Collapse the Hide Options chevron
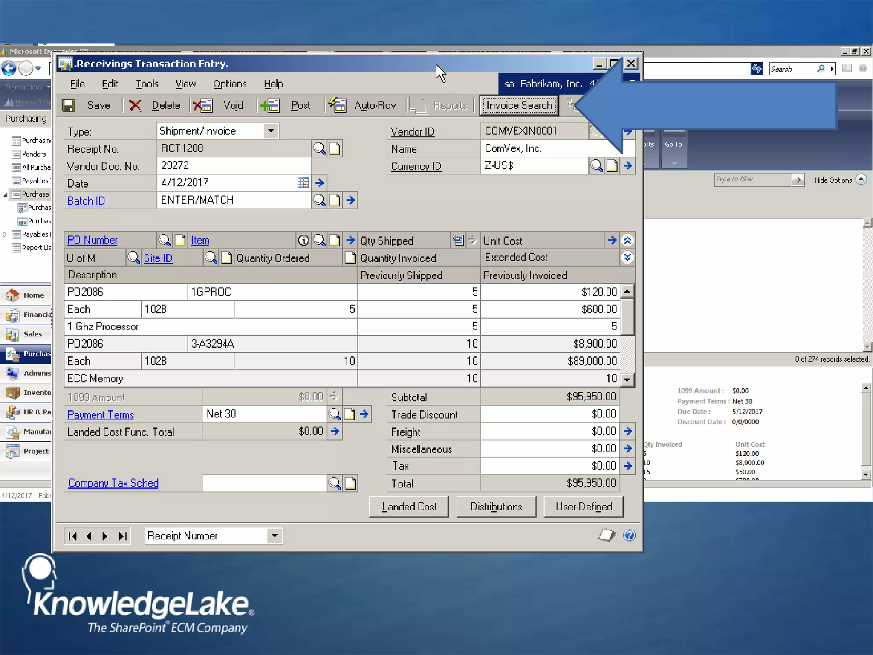 861,180
